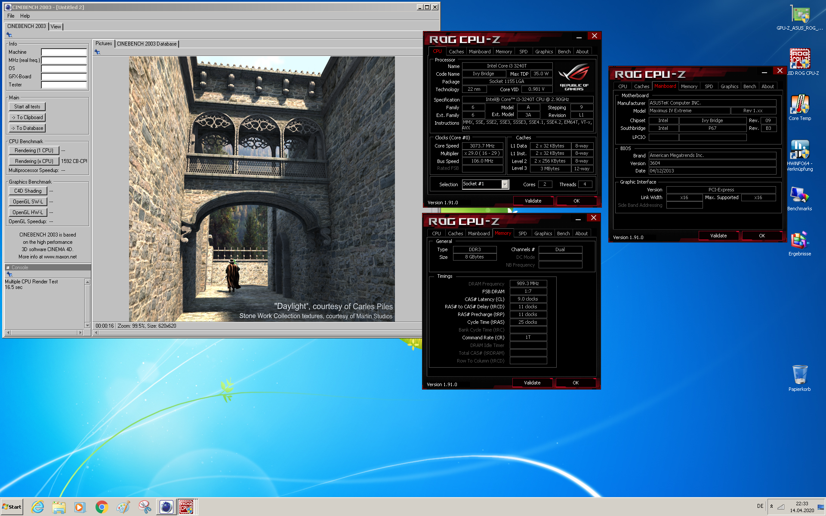826x516 pixels.
Task: Open Windows Media Player taskbar icon
Action: (x=80, y=507)
